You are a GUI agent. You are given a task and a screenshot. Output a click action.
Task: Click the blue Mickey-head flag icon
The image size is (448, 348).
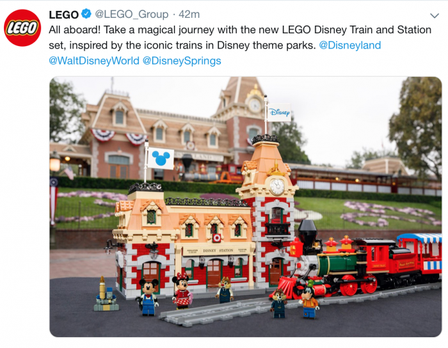pyautogui.click(x=161, y=159)
